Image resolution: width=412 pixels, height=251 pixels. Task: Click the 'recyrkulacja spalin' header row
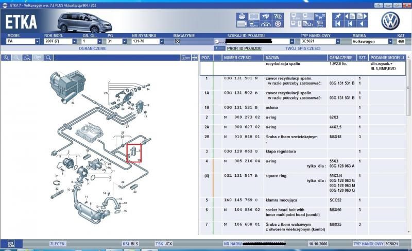(x=303, y=69)
